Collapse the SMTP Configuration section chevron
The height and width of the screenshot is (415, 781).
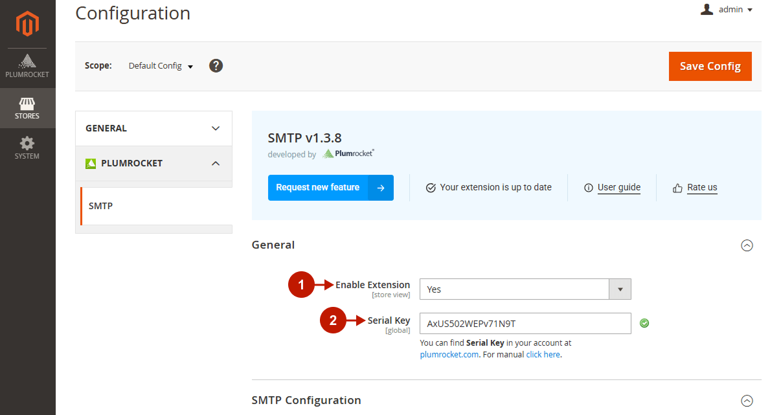(747, 400)
